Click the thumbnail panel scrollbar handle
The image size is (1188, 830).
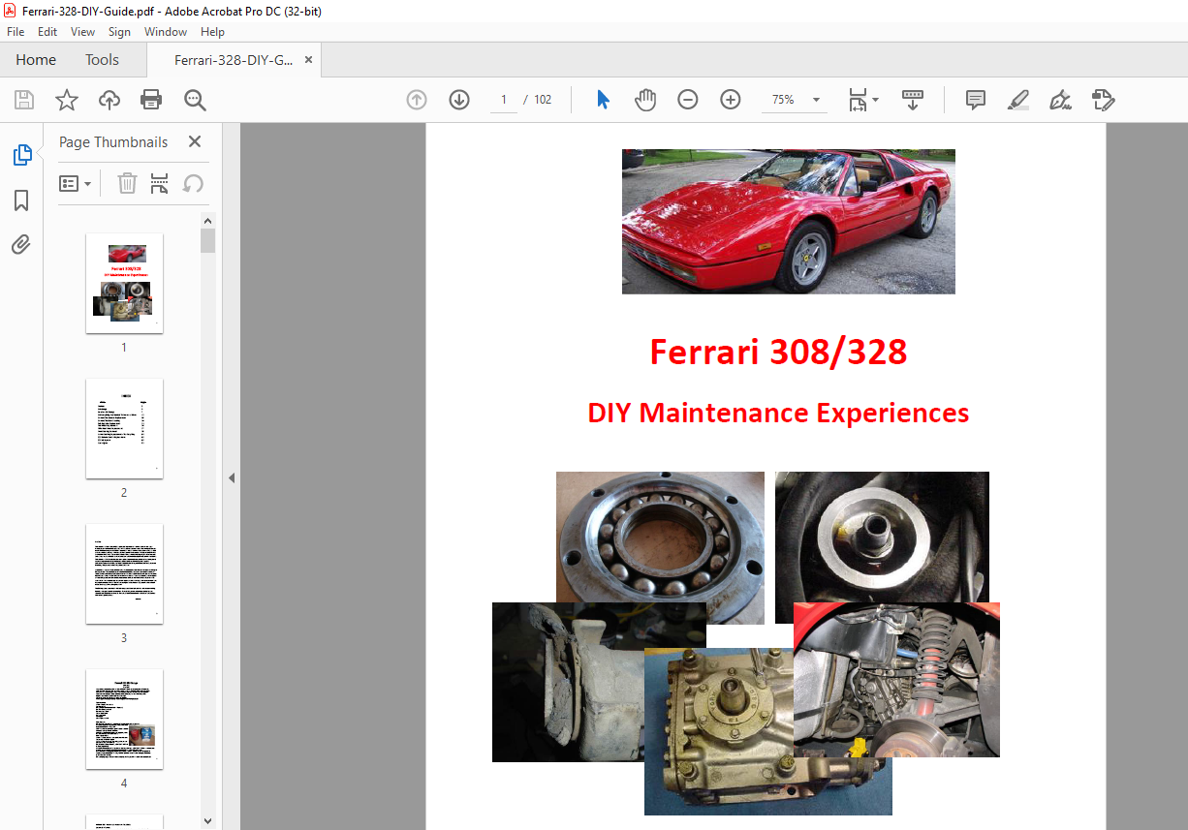coord(207,240)
